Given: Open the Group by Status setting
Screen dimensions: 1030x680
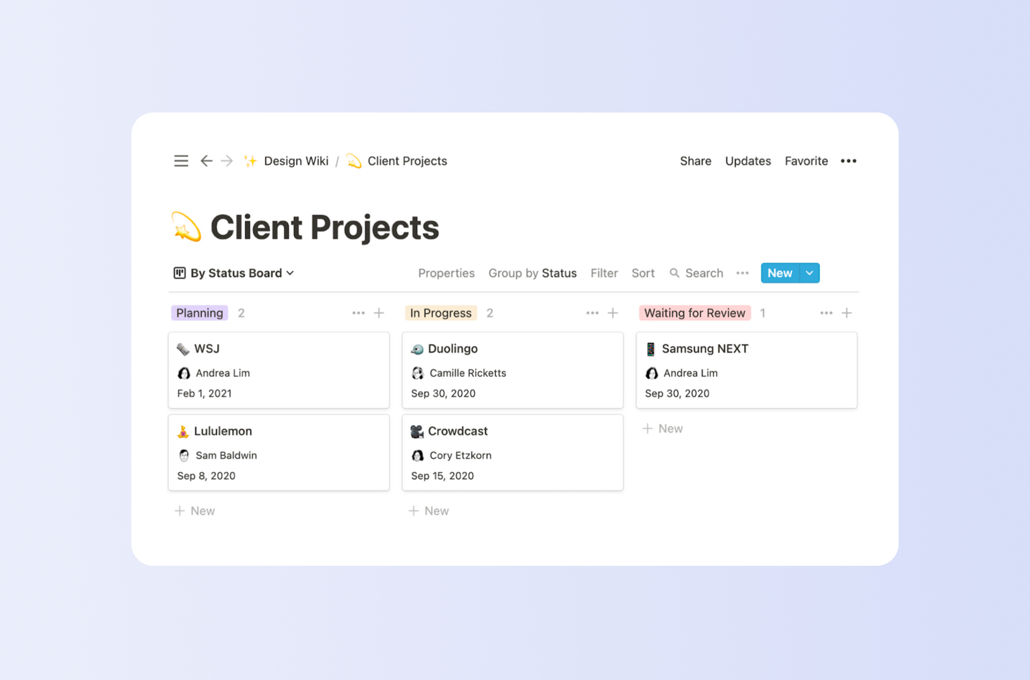Looking at the screenshot, I should click(533, 273).
